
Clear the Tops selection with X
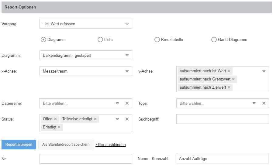click(x=264, y=103)
